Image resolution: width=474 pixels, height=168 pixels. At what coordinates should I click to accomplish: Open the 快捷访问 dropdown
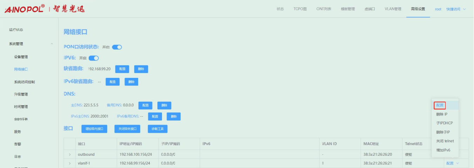pyautogui.click(x=456, y=9)
